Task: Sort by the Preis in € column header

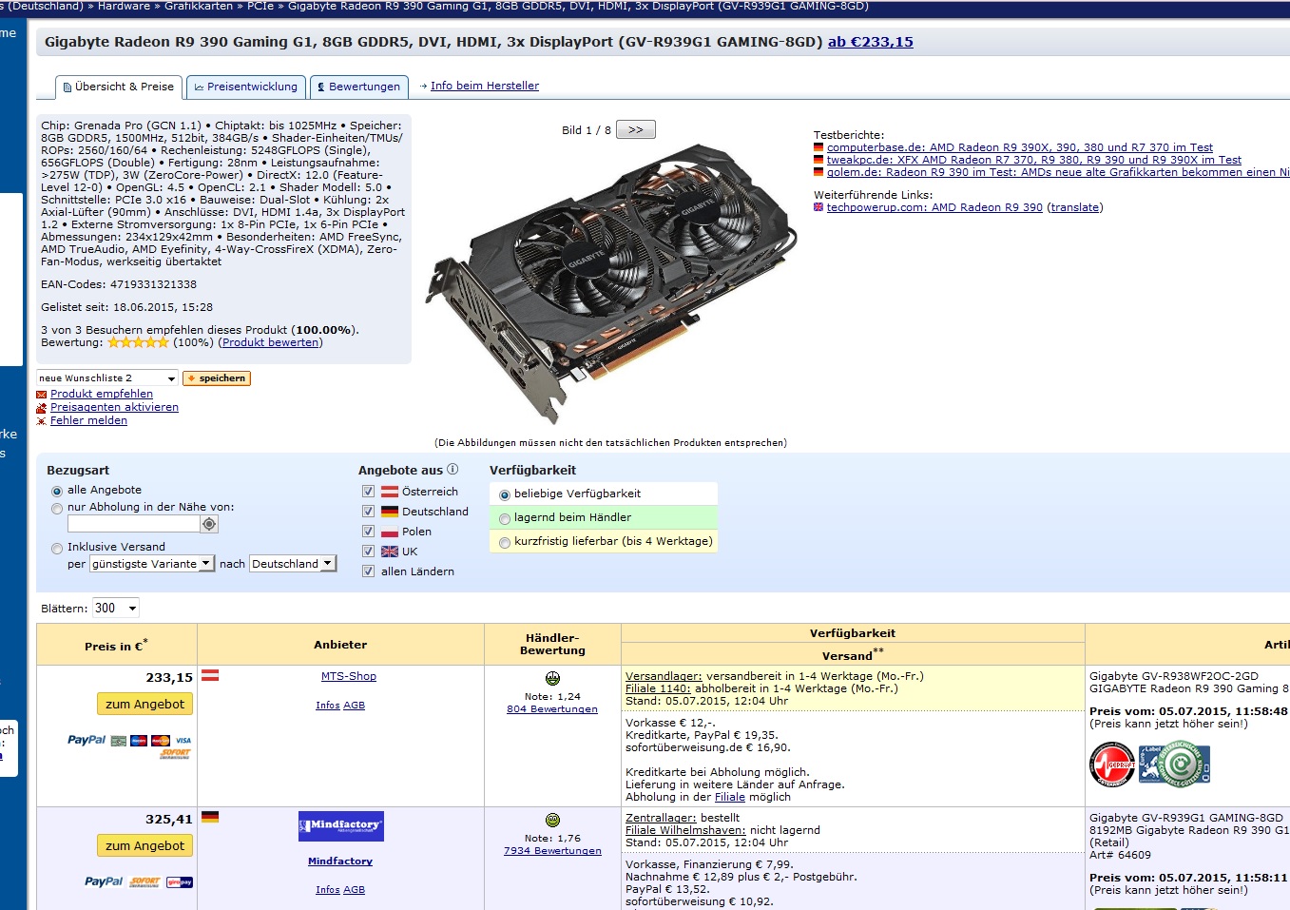Action: click(x=116, y=646)
